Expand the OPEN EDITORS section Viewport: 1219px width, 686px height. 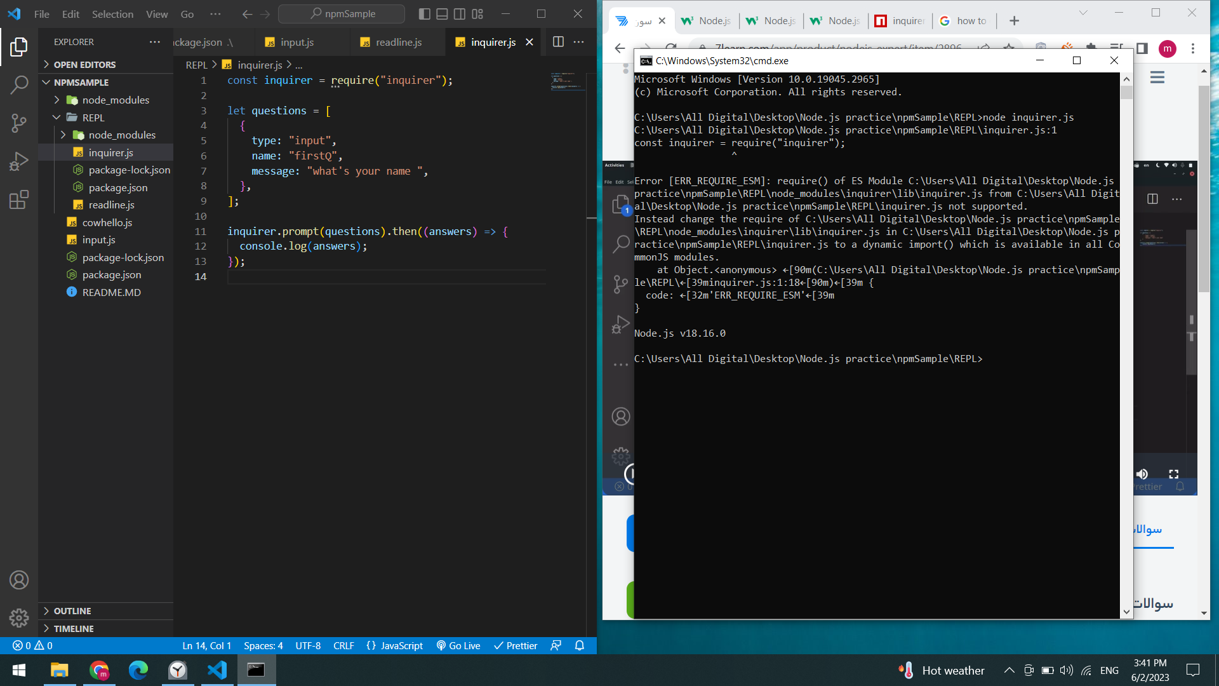click(105, 65)
